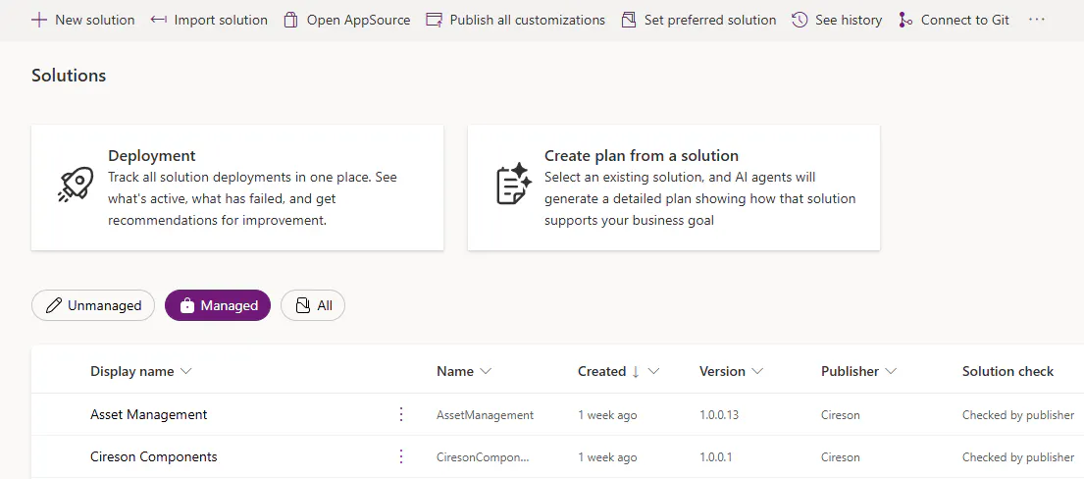The width and height of the screenshot is (1084, 479).
Task: Click Publish all customizations icon
Action: click(434, 20)
